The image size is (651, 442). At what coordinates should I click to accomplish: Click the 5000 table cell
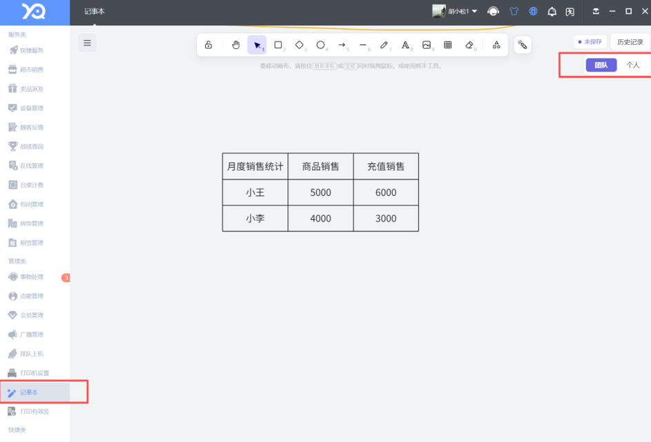coord(320,192)
